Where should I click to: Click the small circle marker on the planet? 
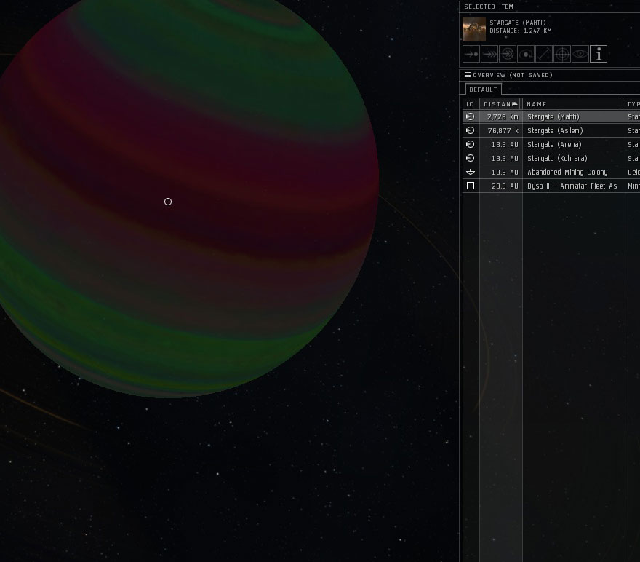pos(168,202)
